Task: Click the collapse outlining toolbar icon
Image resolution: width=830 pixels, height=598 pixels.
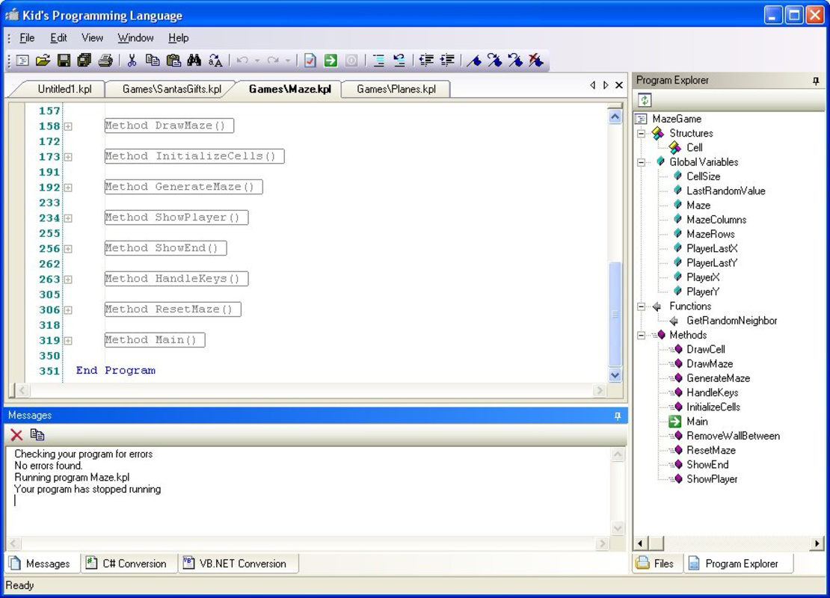Action: click(x=378, y=61)
